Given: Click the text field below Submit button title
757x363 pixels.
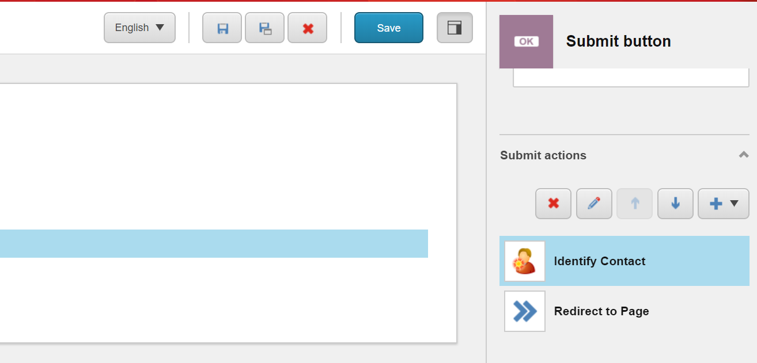Looking at the screenshot, I should point(631,78).
